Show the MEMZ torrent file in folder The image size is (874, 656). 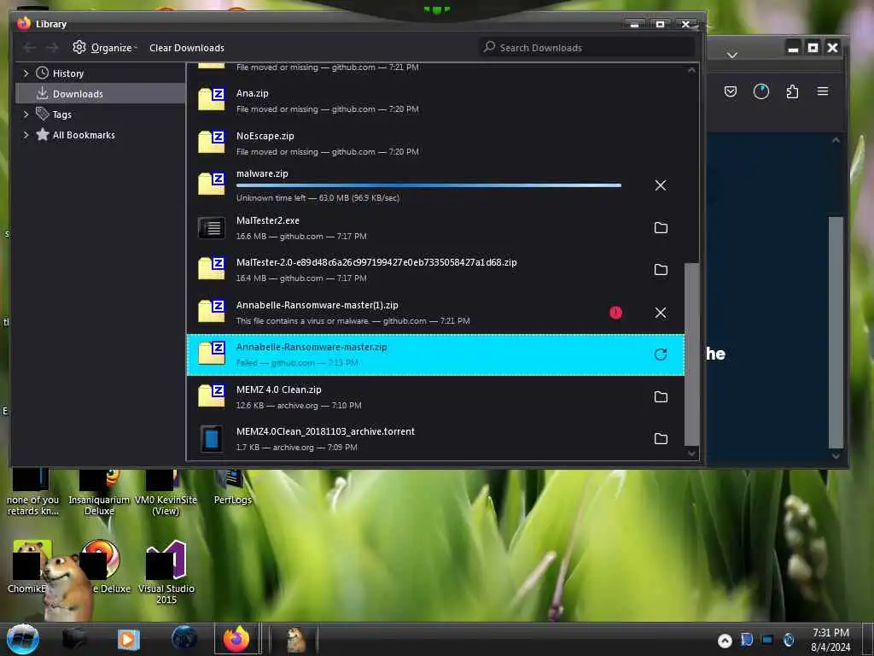click(661, 438)
